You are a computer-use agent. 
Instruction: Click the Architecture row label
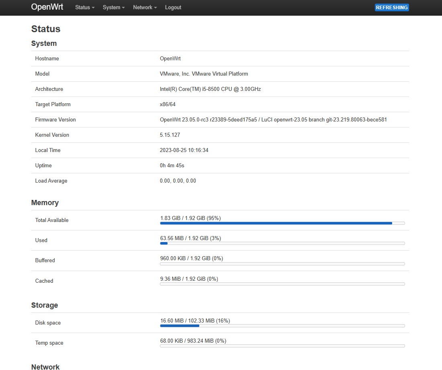tap(49, 89)
